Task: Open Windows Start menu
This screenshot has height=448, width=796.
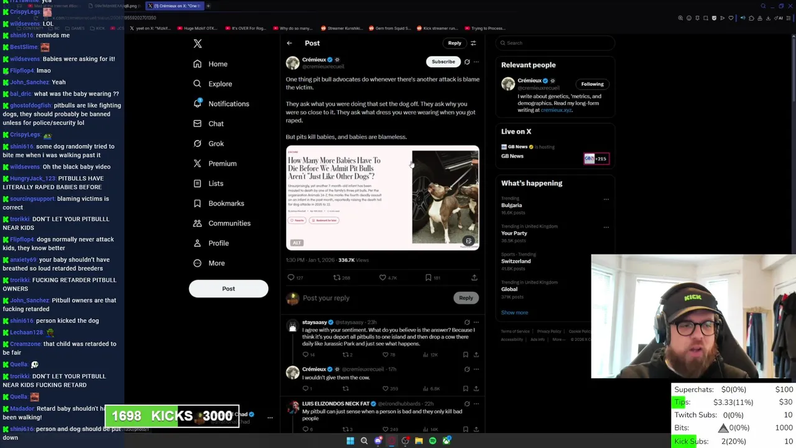Action: click(350, 441)
